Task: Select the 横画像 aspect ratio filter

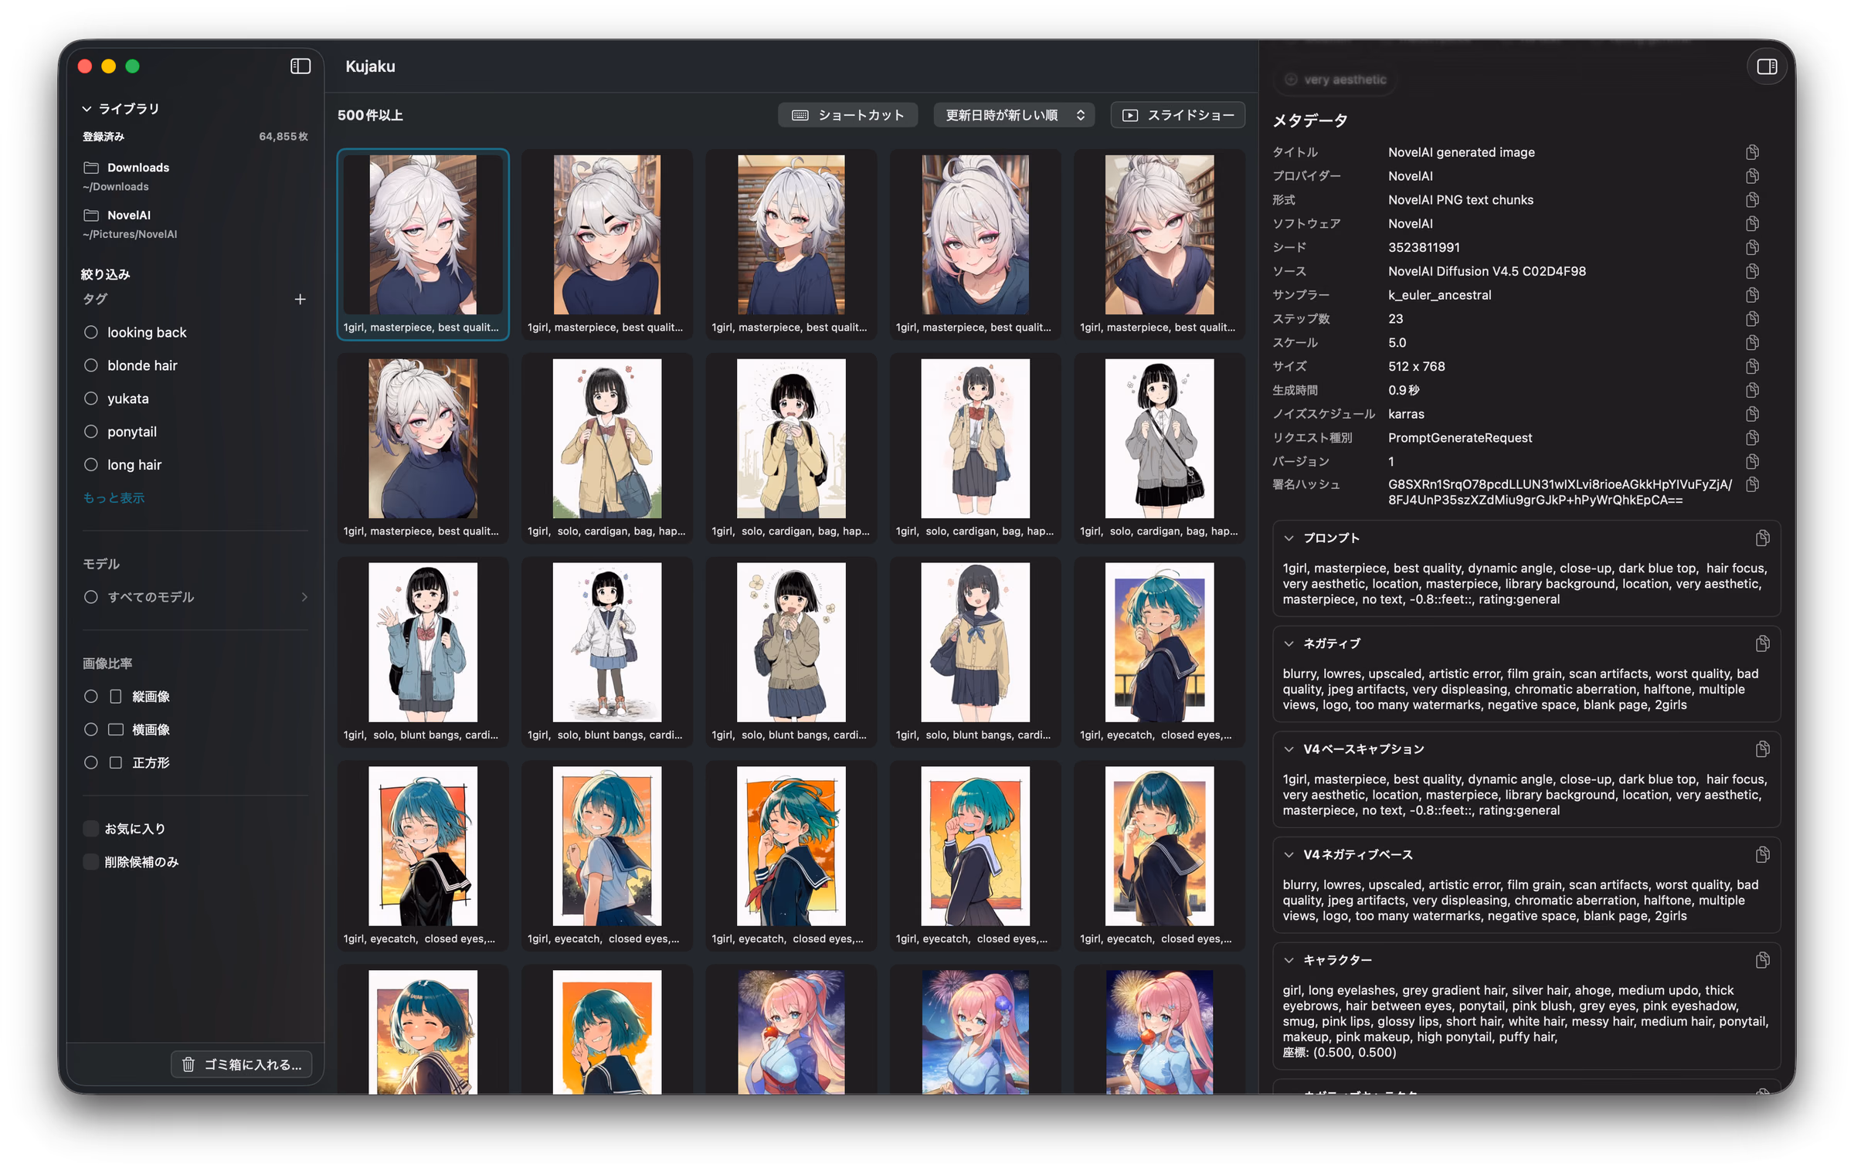Action: (90, 730)
